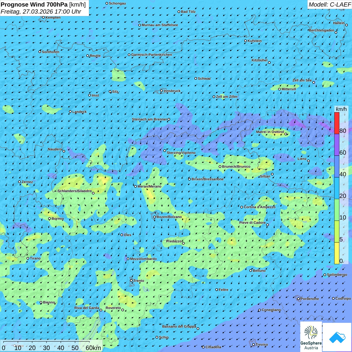Click the Kempten city marker

43,17
